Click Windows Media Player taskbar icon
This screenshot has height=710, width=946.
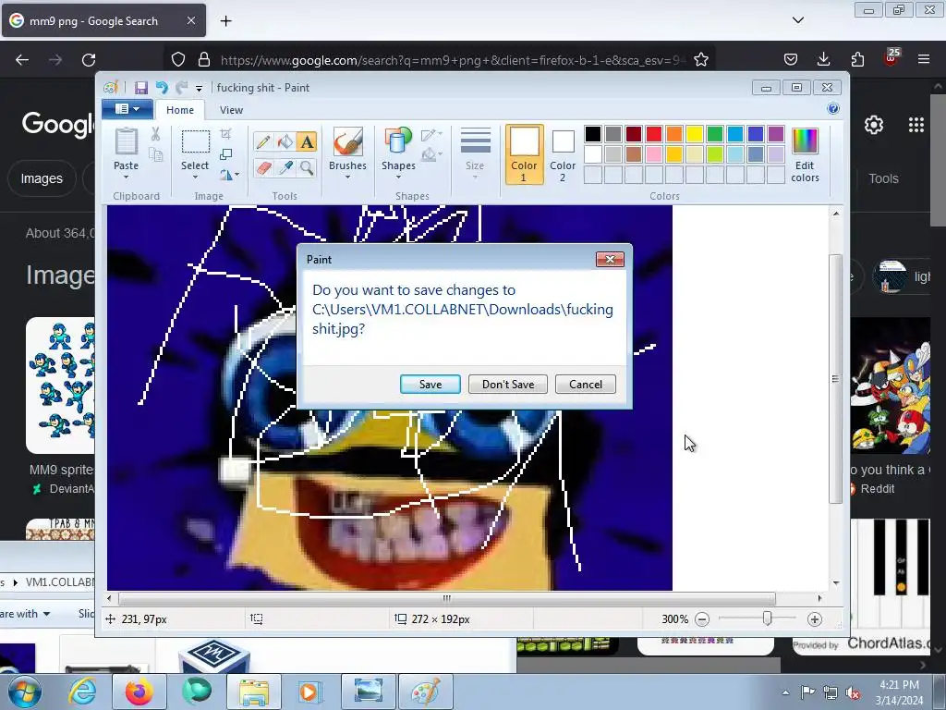pos(309,692)
